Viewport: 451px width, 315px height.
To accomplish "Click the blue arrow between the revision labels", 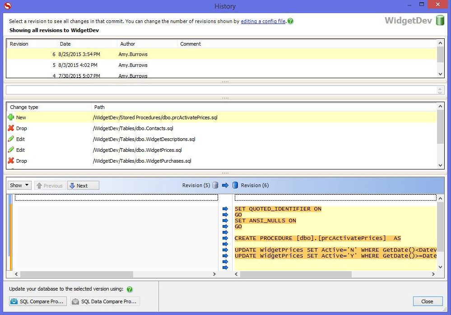I will tap(225, 185).
